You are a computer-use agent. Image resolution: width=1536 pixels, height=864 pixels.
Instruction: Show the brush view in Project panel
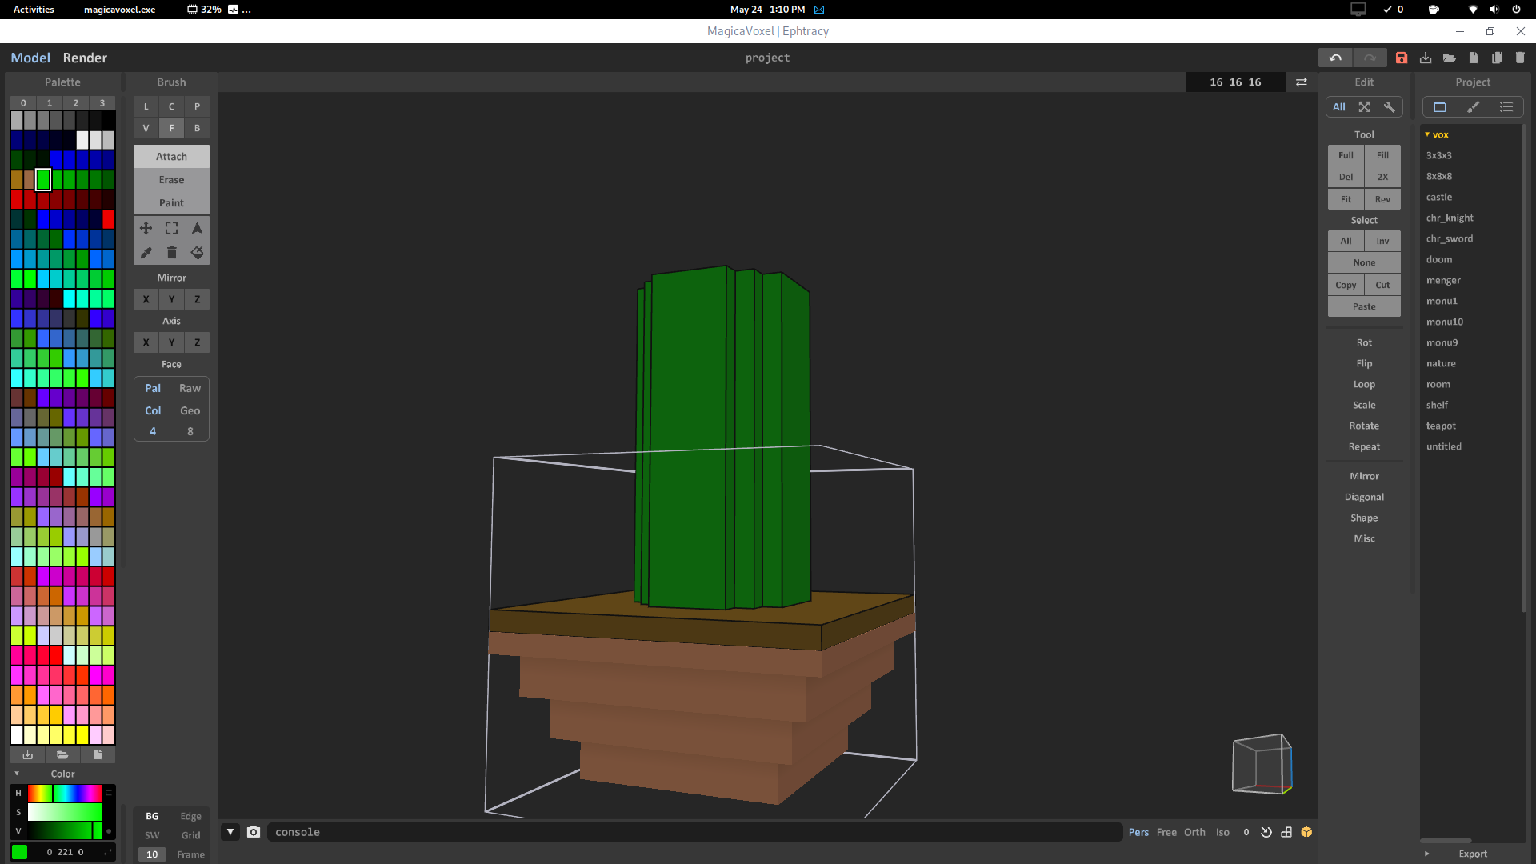tap(1474, 106)
